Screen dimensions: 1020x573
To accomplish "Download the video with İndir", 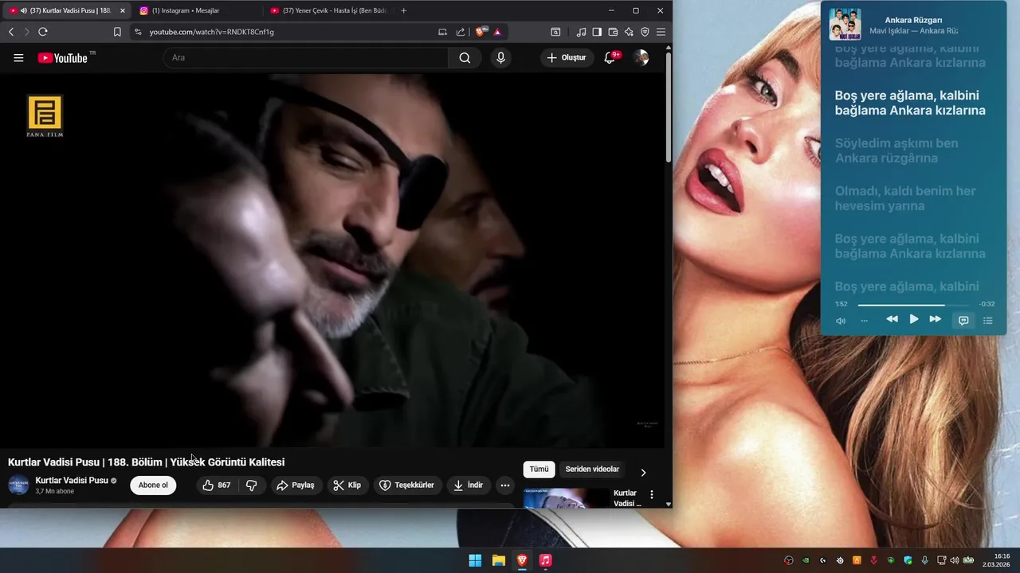I will [x=468, y=485].
